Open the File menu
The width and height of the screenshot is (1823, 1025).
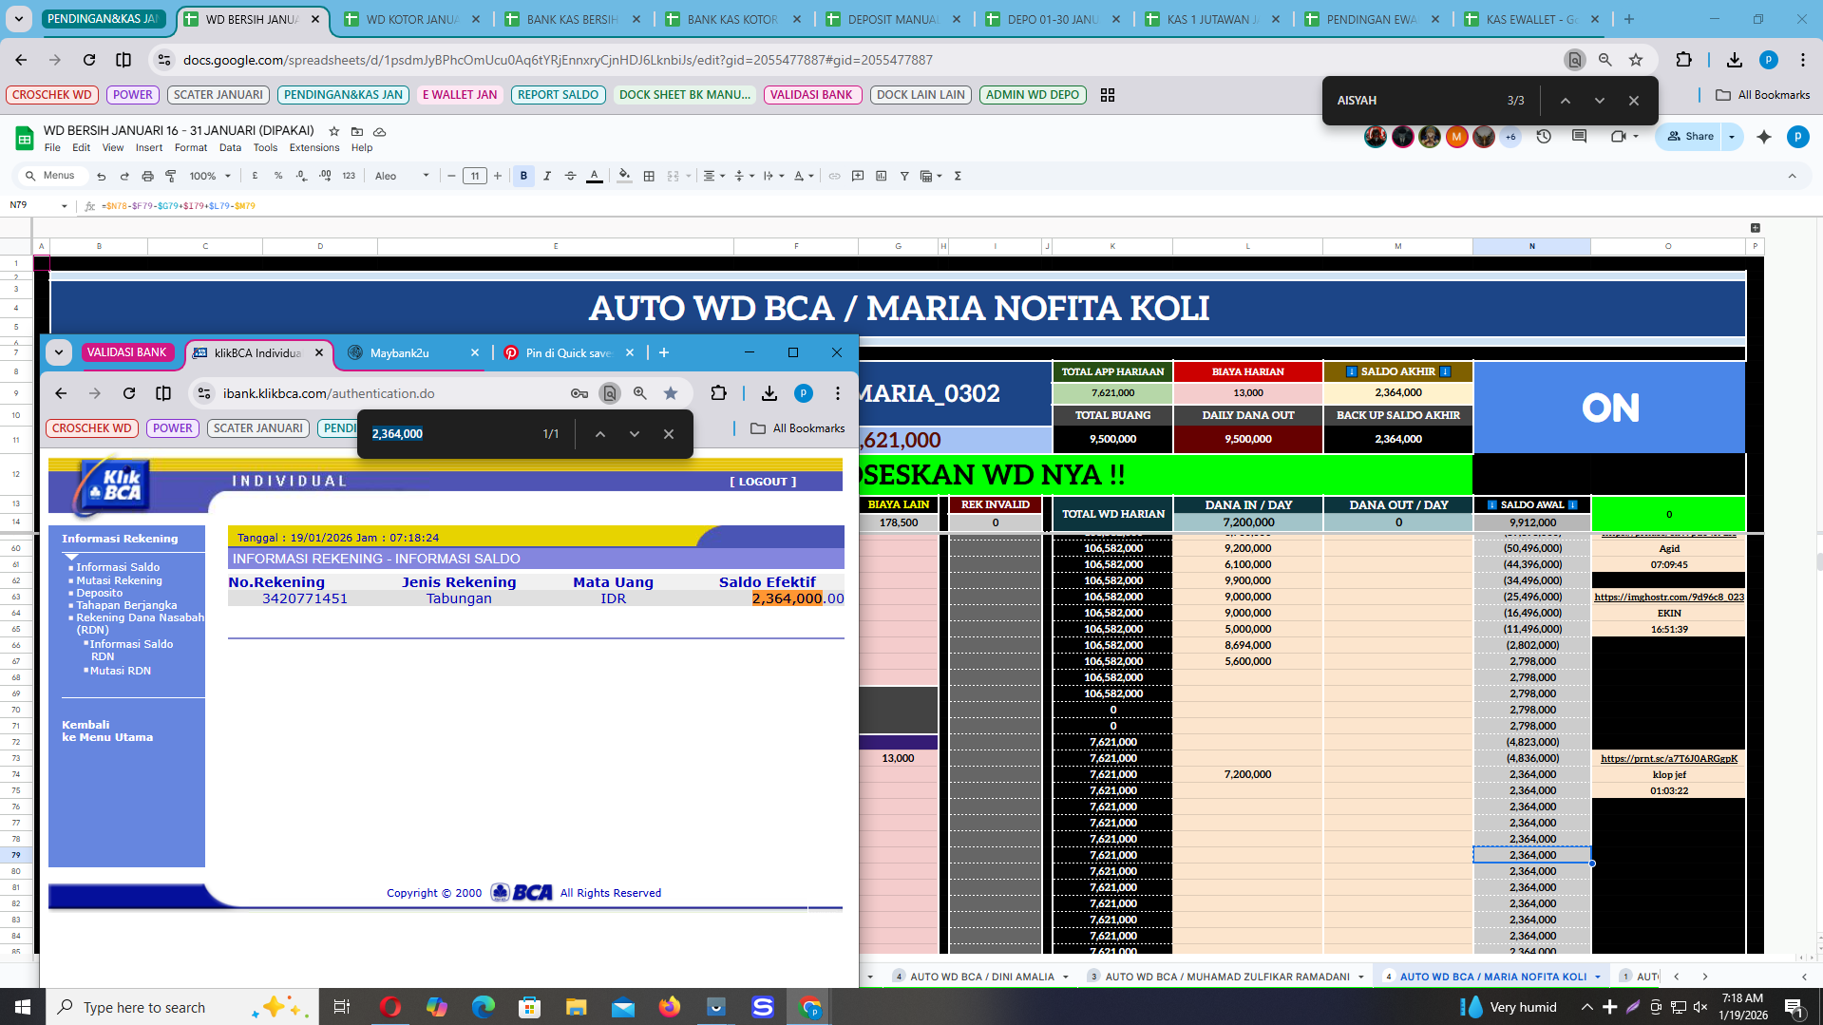52,148
